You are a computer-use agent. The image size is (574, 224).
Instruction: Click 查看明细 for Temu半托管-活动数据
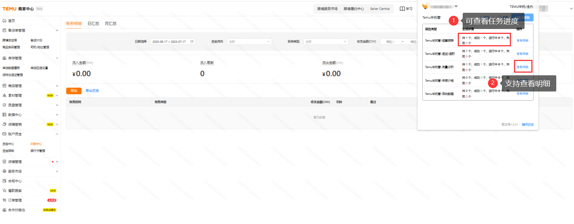(522, 93)
